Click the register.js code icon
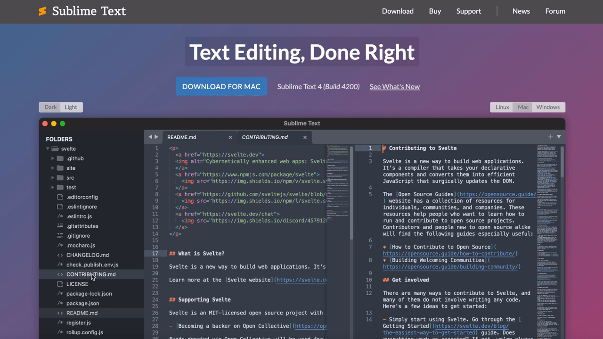This screenshot has width=603, height=339. tap(60, 322)
